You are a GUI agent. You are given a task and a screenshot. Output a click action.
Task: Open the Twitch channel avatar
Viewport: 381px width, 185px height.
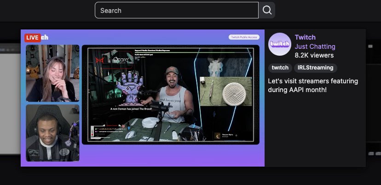click(280, 44)
